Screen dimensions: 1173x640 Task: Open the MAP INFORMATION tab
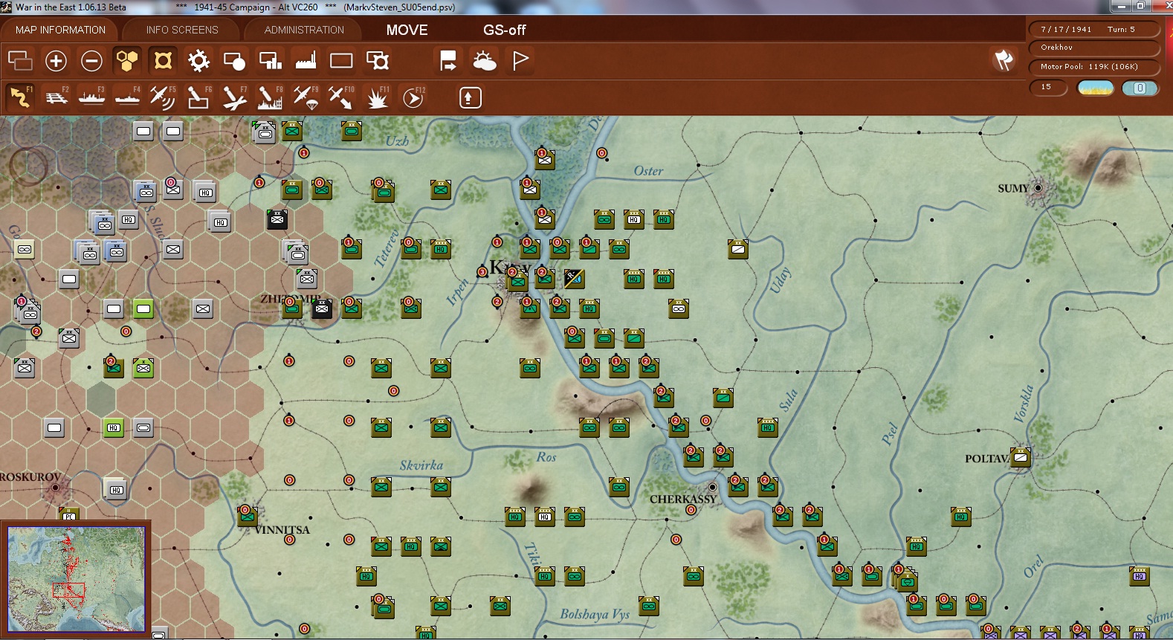60,30
